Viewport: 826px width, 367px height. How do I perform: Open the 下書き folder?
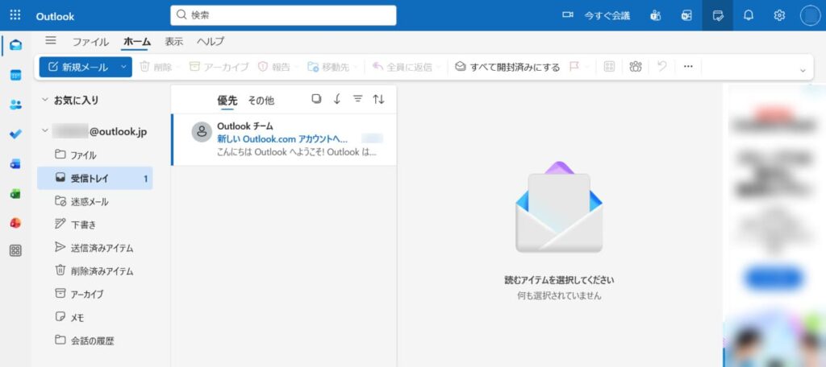click(x=95, y=225)
